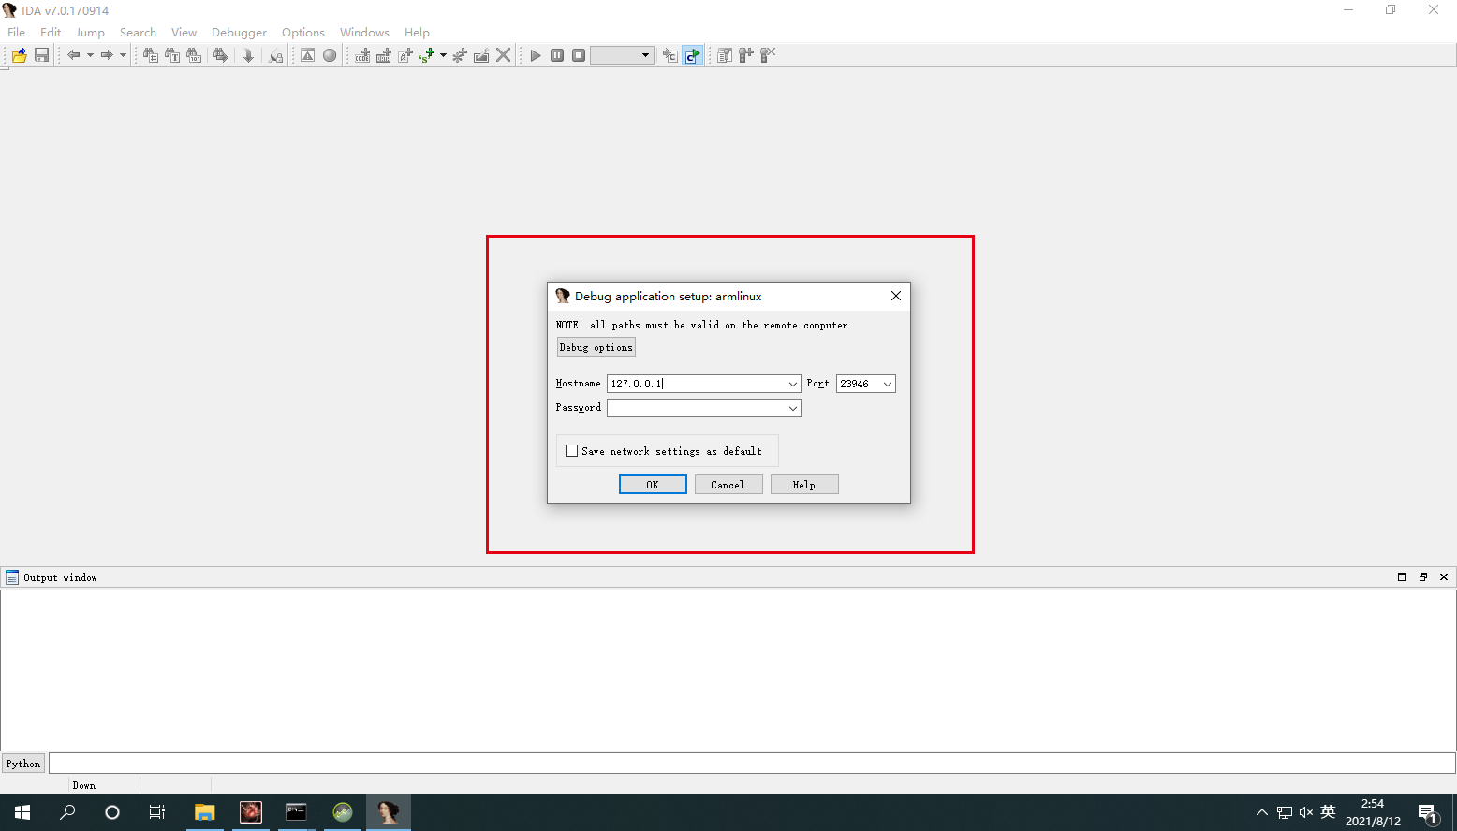Click the search-next binoculars arrow icon
Image resolution: width=1457 pixels, height=831 pixels.
tap(220, 55)
